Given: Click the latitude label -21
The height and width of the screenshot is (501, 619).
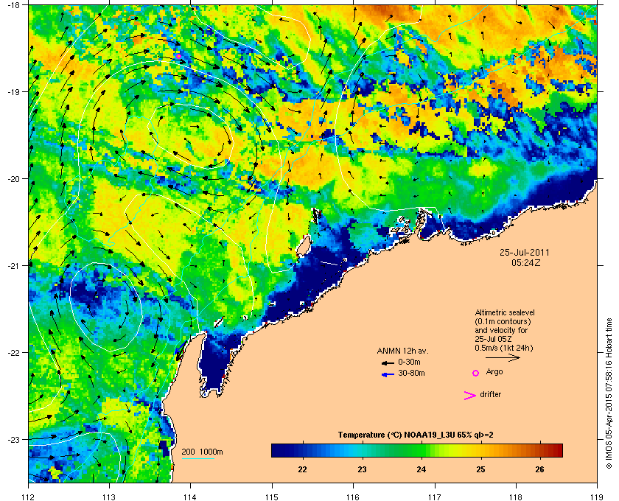Looking at the screenshot, I should point(13,265).
